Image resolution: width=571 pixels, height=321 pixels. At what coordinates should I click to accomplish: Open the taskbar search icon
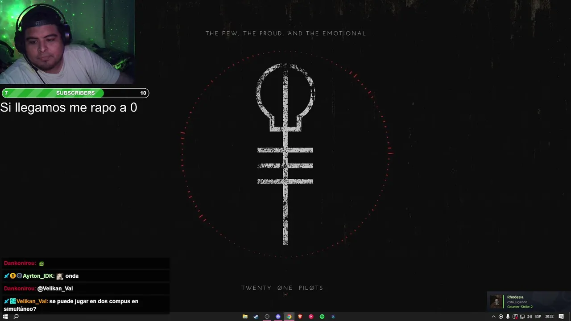16,317
